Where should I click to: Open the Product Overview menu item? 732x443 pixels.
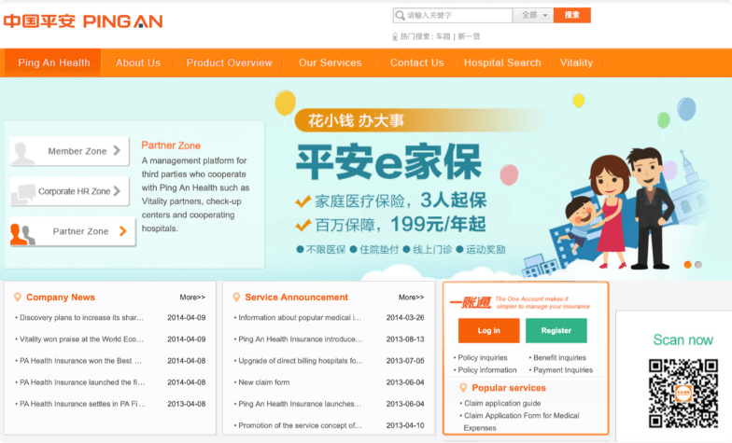(230, 63)
